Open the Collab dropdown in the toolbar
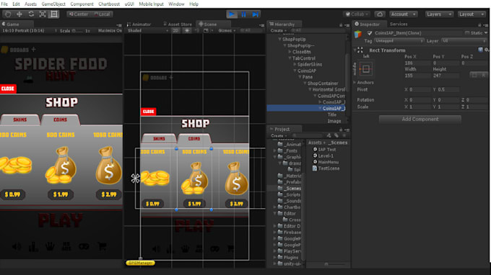Screen dimensions: 491x275 click(357, 14)
